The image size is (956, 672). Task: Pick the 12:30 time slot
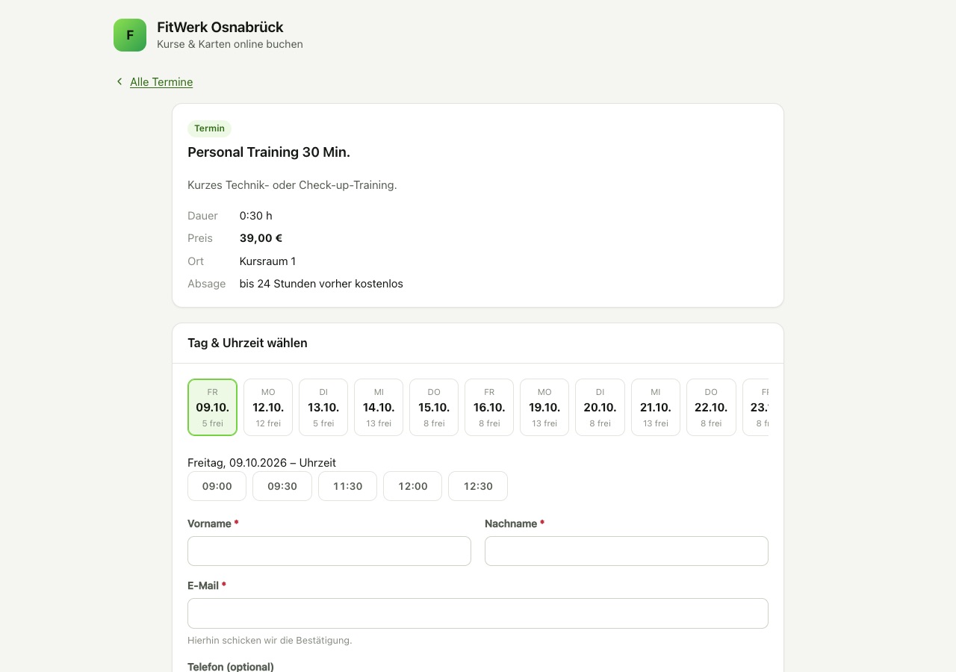click(478, 486)
